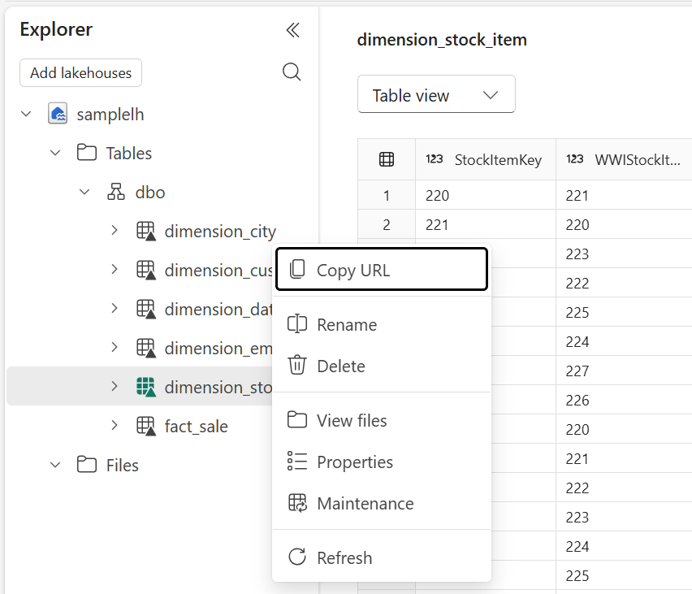Open the Table view dropdown
The height and width of the screenshot is (594, 692).
click(x=436, y=94)
